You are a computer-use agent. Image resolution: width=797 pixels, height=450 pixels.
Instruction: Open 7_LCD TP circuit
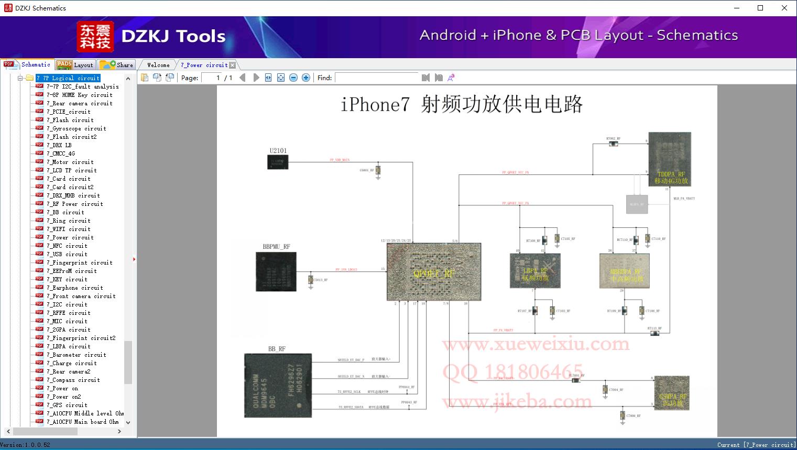(72, 170)
